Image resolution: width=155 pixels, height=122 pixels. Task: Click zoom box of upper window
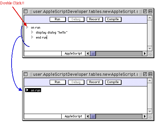pyautogui.click(x=145, y=11)
